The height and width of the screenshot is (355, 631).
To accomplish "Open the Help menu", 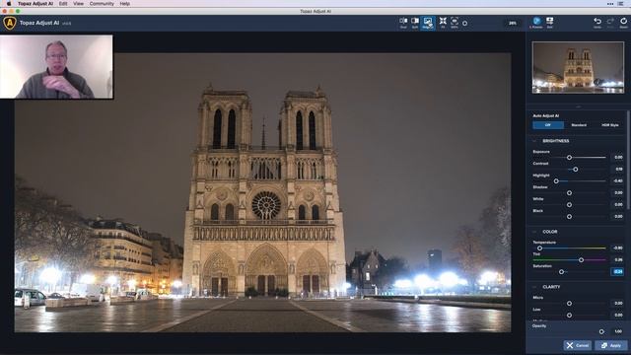I will pos(125,4).
